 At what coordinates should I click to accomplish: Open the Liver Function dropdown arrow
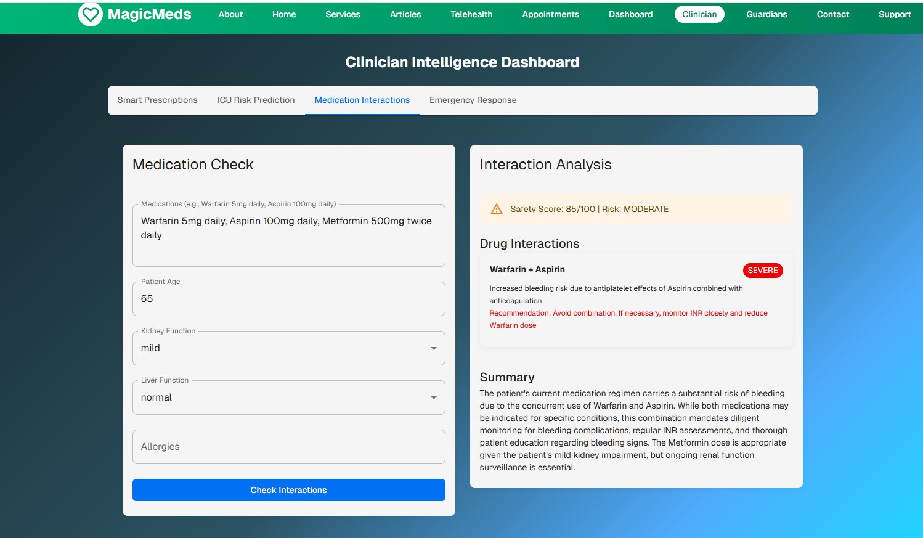pos(433,397)
